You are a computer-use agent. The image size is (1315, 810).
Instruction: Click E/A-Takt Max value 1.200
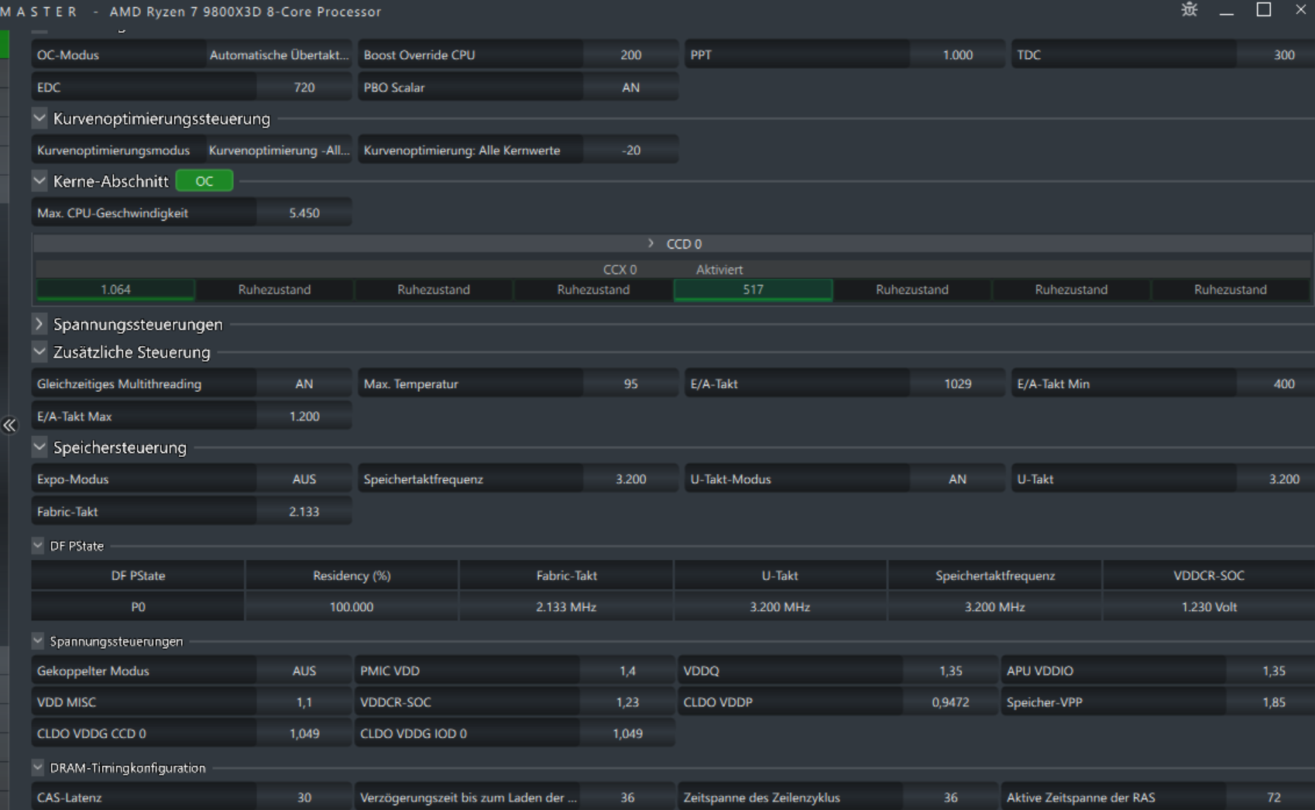[304, 417]
